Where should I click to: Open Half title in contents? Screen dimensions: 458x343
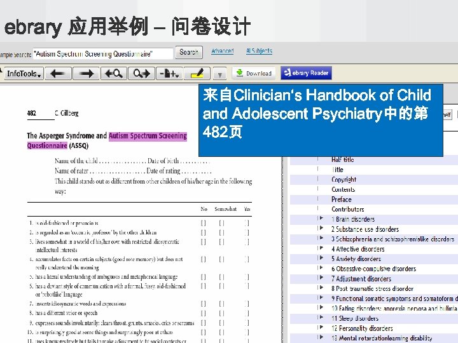pos(343,160)
